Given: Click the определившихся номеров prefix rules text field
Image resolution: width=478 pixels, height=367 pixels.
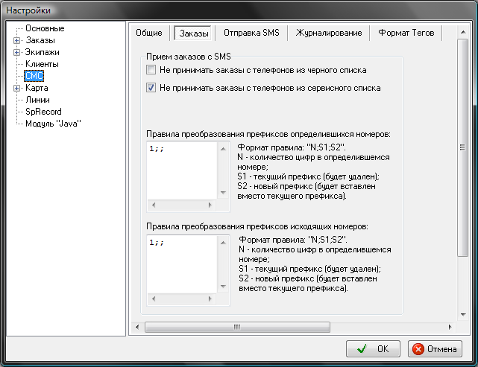Looking at the screenshot, I should [183, 170].
